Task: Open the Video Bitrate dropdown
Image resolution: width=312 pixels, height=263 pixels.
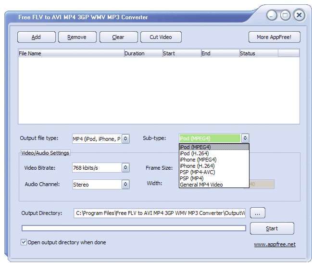Action: 125,168
